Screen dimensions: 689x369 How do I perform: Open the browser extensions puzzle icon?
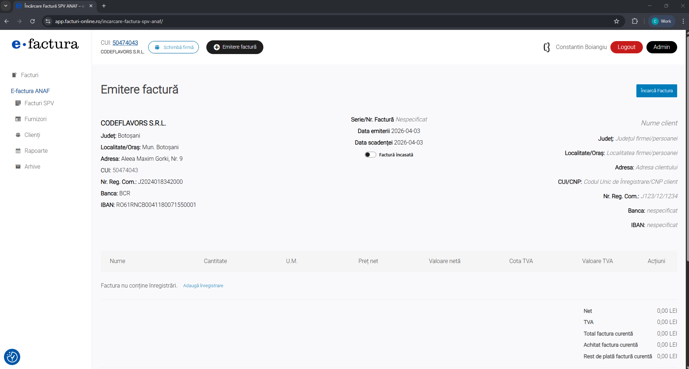pos(635,21)
